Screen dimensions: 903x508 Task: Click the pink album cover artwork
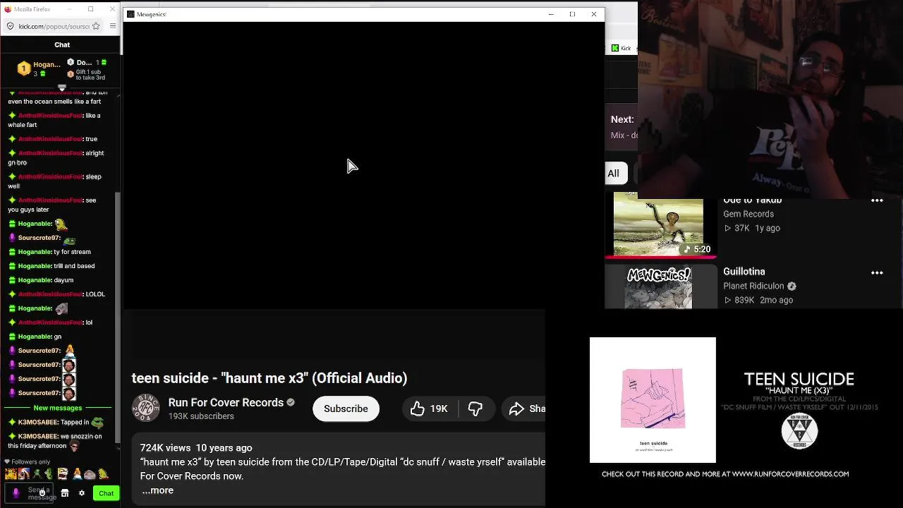(653, 399)
